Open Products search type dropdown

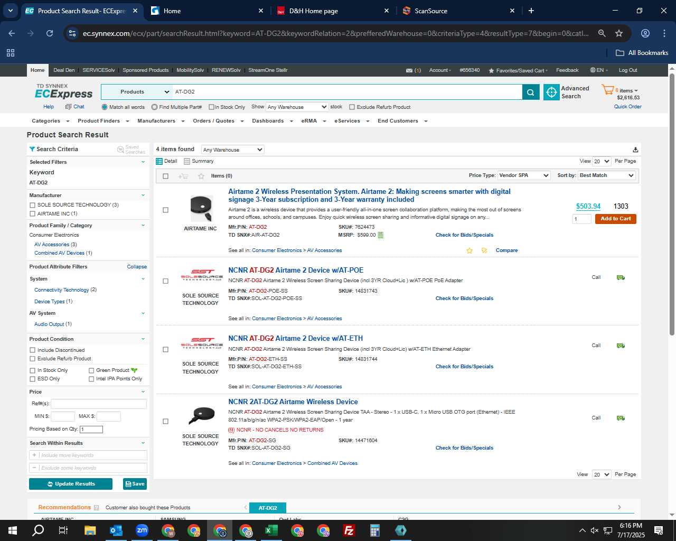point(137,92)
